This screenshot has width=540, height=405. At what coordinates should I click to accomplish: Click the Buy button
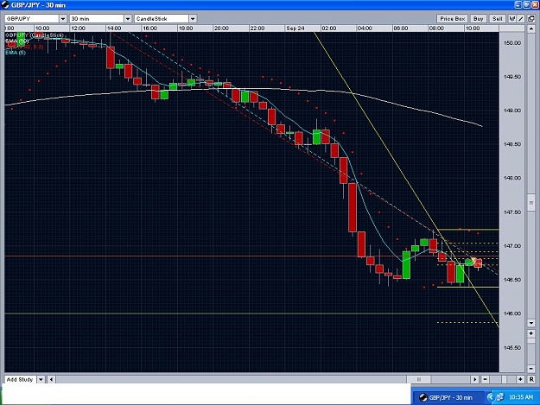tap(478, 19)
